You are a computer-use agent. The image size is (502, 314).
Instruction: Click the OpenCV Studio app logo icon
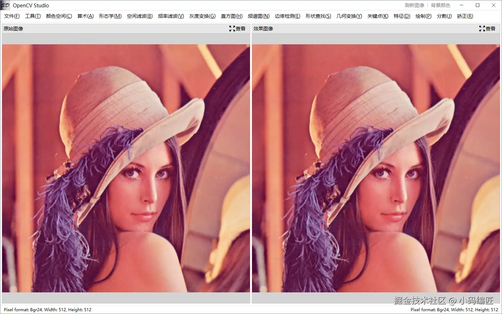click(x=5, y=5)
